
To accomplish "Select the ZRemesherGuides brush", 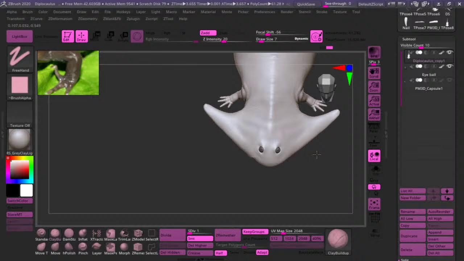I will pos(138,249).
